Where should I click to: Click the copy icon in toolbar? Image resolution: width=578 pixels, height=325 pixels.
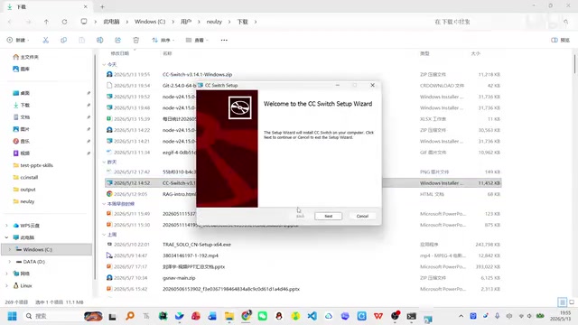(x=64, y=40)
